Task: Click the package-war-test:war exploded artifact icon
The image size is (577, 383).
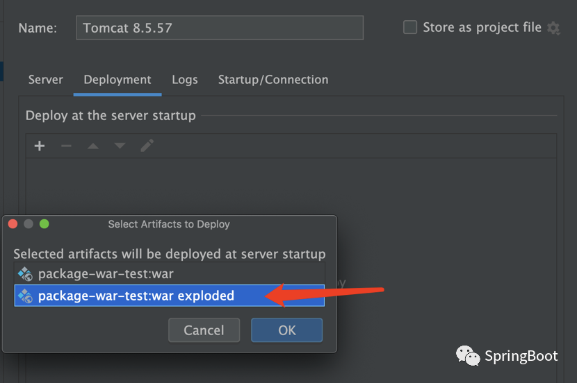Action: point(25,296)
